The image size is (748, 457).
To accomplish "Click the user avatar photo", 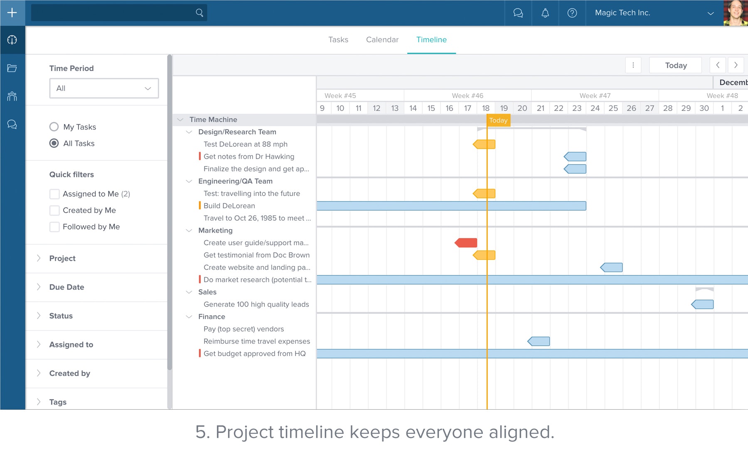I will pos(736,13).
